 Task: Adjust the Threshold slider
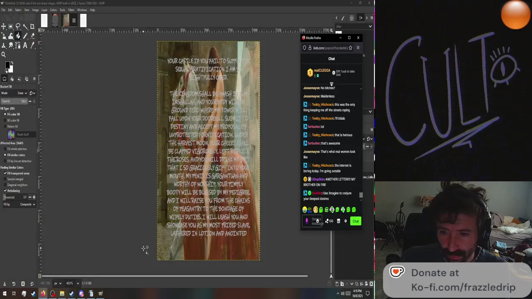[16, 197]
